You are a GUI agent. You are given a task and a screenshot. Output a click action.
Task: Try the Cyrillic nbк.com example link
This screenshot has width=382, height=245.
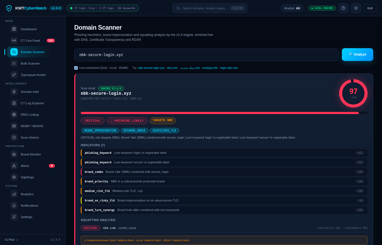coord(172,68)
